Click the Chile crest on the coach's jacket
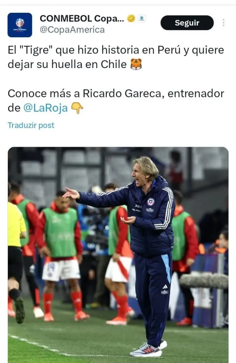 pyautogui.click(x=151, y=202)
